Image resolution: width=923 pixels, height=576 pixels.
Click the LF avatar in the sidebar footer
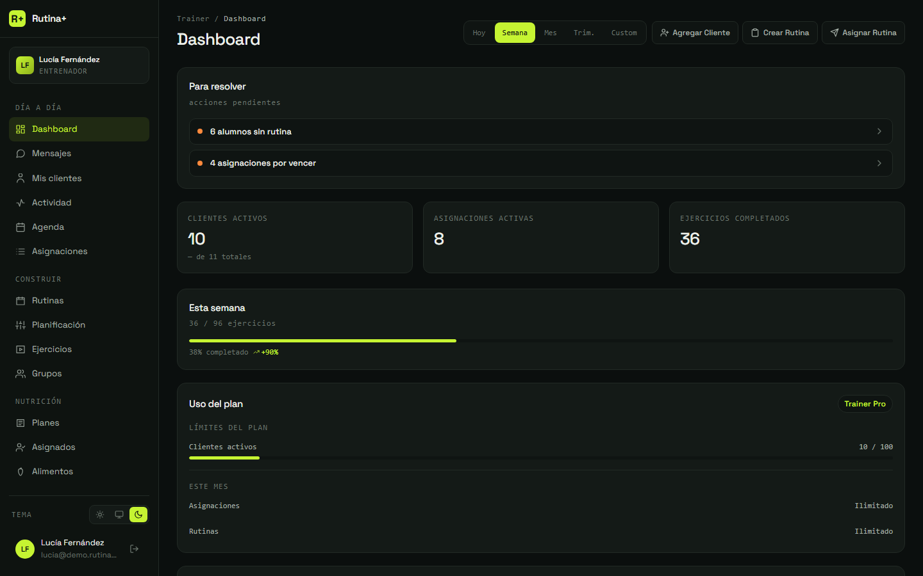tap(25, 549)
